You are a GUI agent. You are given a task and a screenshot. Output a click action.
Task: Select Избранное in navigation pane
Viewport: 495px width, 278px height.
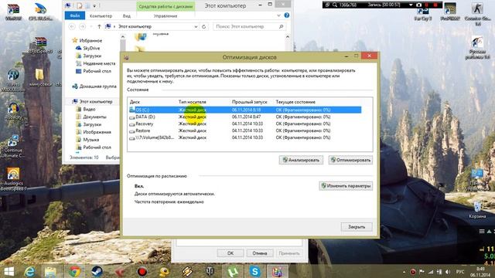[90, 41]
